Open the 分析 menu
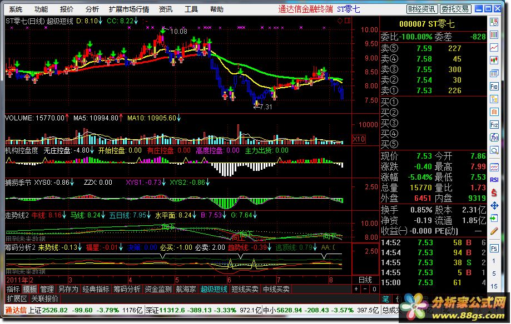This screenshot has height=324, width=511. (92, 9)
